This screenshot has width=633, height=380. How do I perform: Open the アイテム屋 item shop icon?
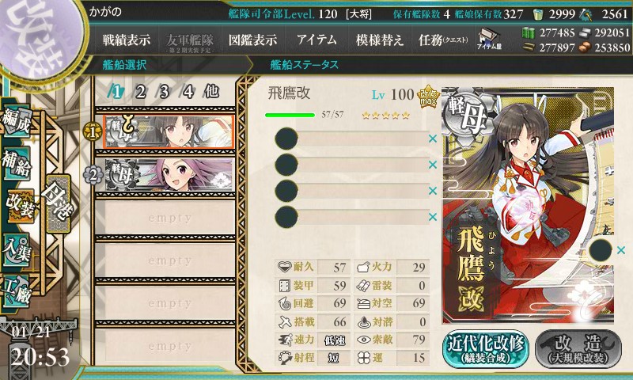[x=489, y=40]
